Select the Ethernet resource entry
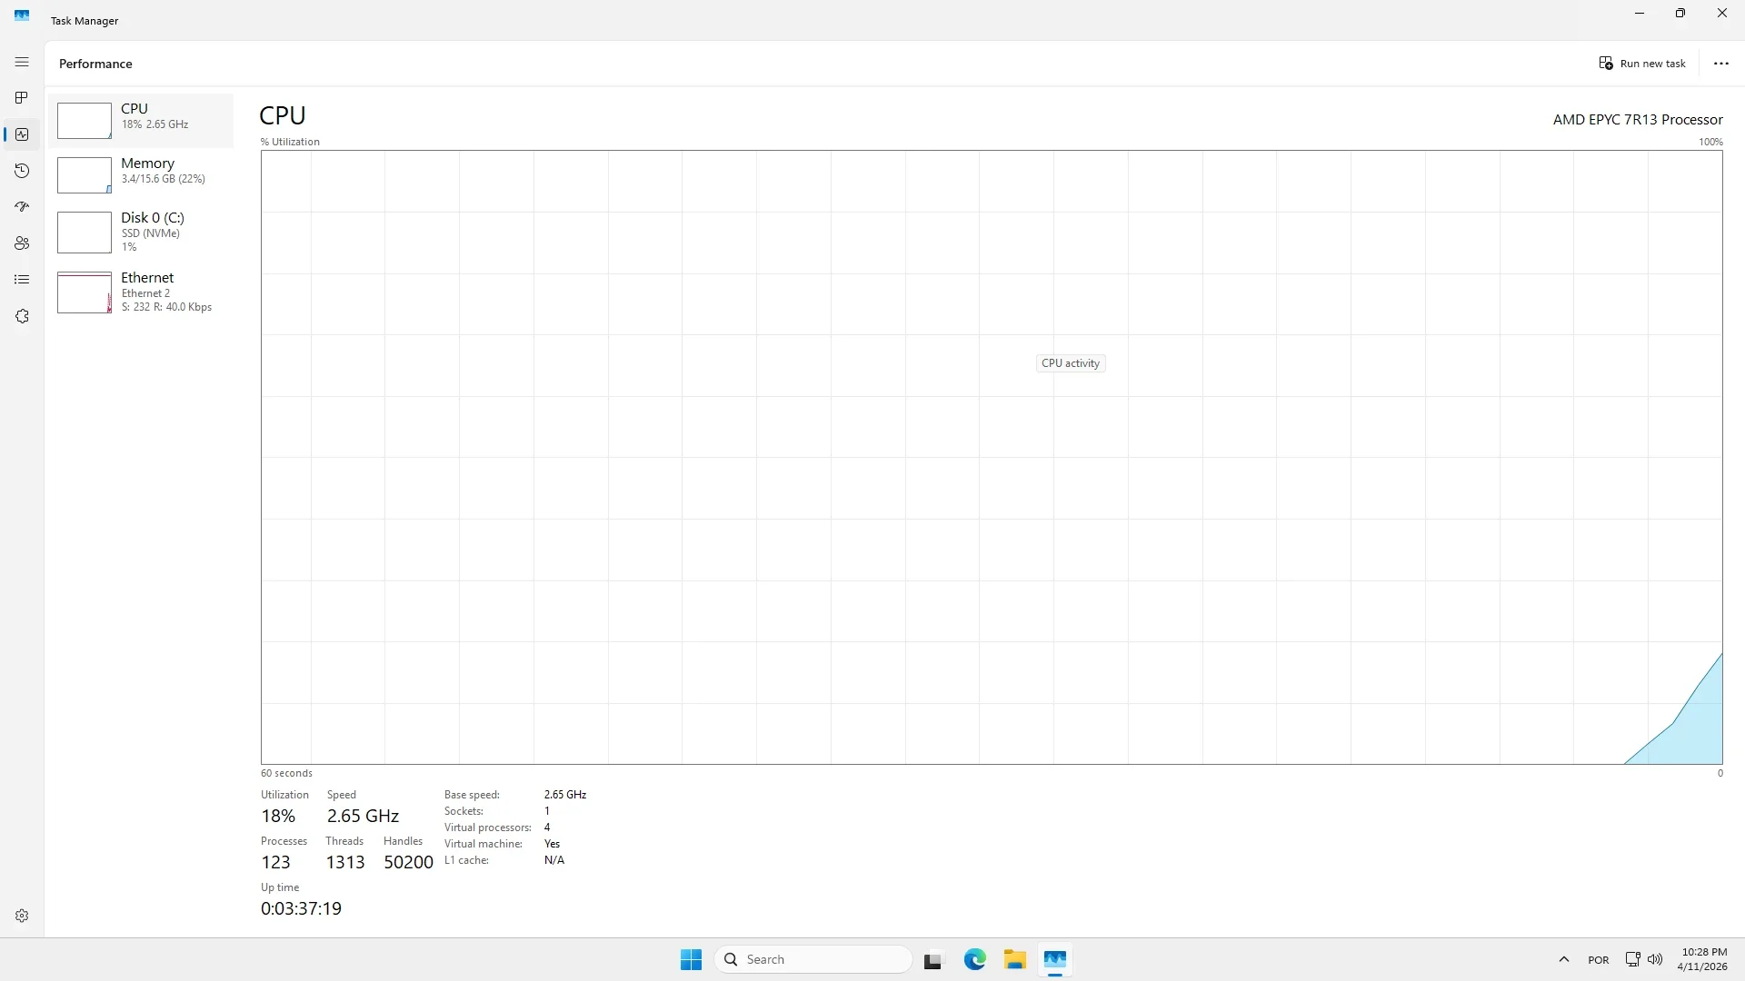This screenshot has width=1745, height=981. 141,292
